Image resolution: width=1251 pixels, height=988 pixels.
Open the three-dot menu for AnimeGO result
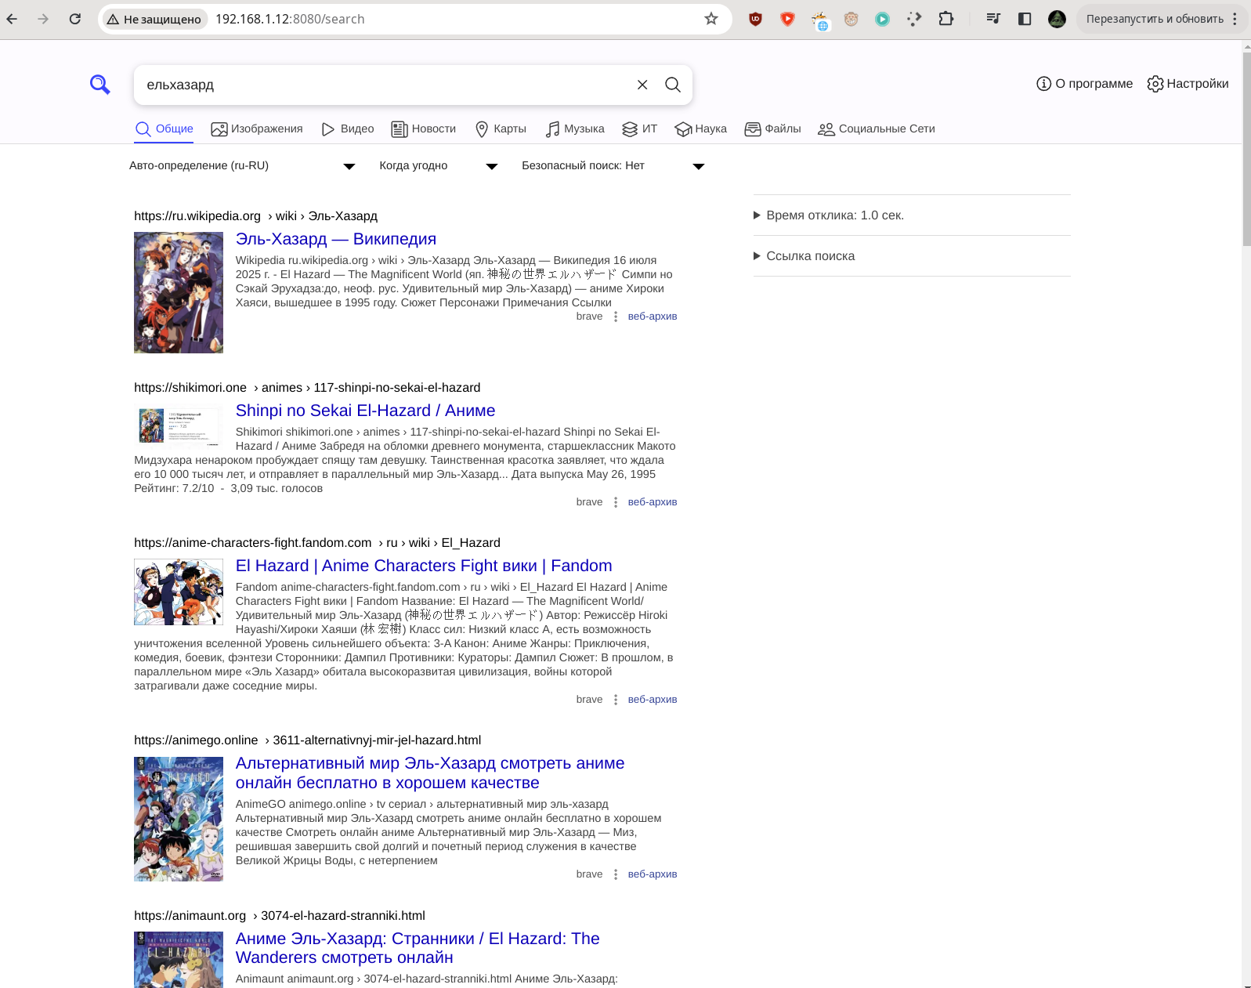[616, 874]
